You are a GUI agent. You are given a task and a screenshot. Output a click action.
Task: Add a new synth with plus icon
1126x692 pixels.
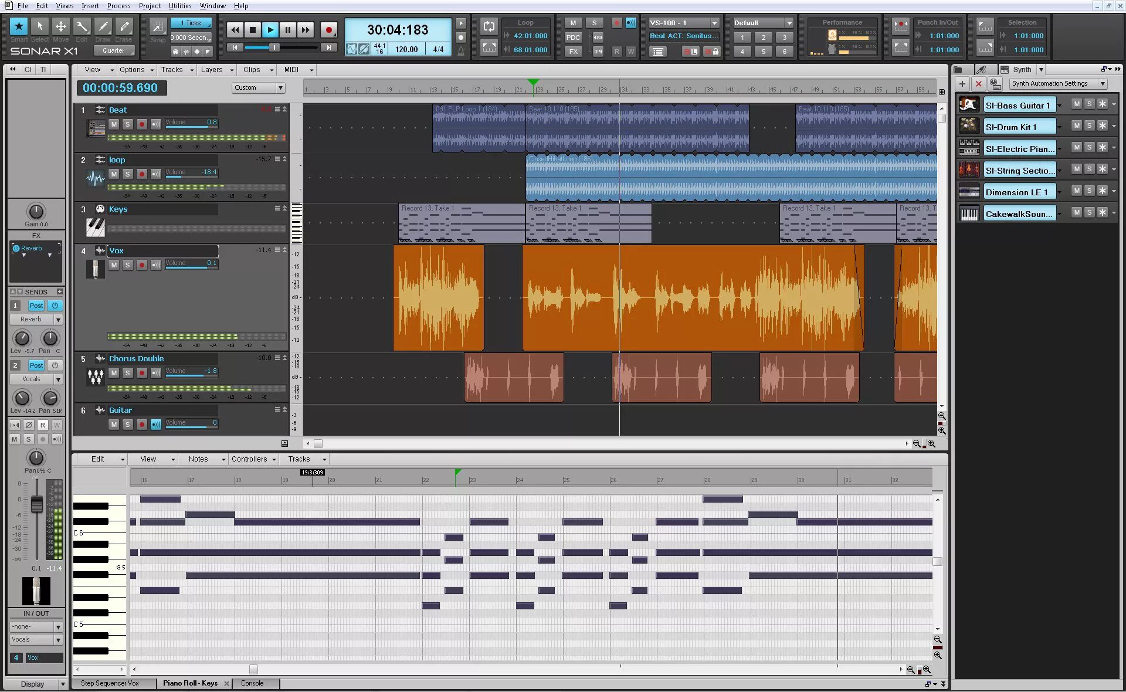[x=962, y=84]
